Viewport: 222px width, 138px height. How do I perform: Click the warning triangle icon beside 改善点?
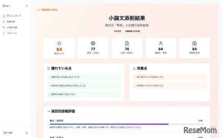pos(134,68)
